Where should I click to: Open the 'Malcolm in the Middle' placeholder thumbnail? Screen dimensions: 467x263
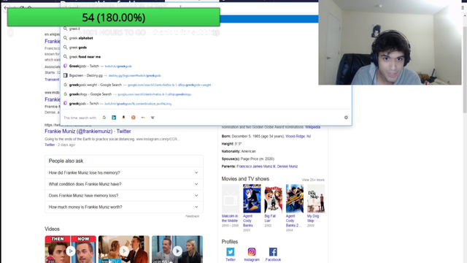click(x=231, y=198)
